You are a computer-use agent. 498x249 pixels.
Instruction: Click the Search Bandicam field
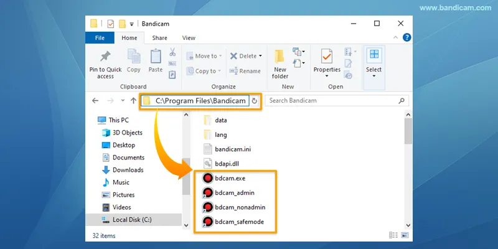(x=337, y=101)
